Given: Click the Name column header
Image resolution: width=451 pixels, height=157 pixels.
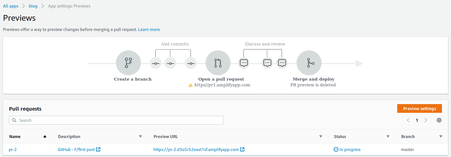Looking at the screenshot, I should pyautogui.click(x=15, y=137).
